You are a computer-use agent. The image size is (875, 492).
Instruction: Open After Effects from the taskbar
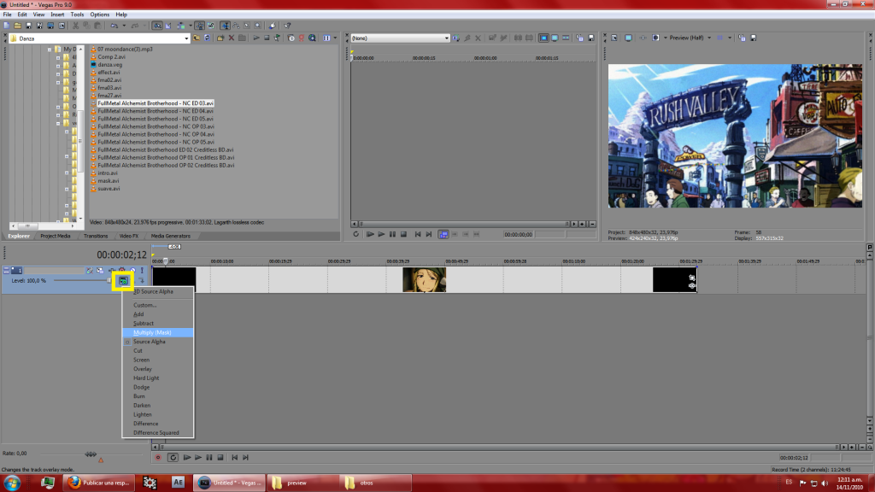(x=178, y=483)
